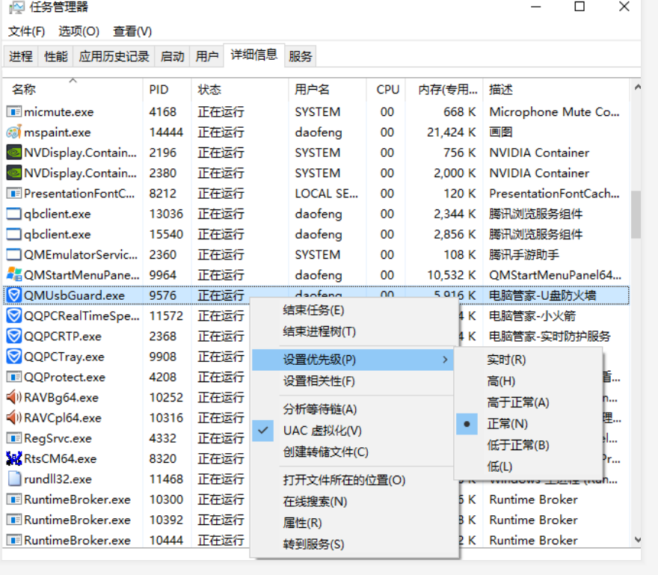The width and height of the screenshot is (658, 575).
Task: Click the rundll32.exe file icon
Action: pyautogui.click(x=14, y=479)
